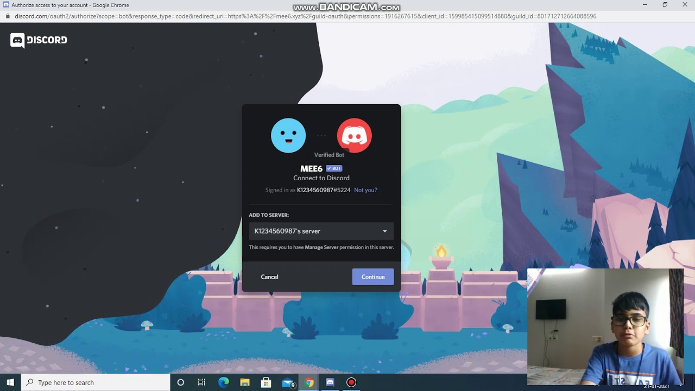Viewport: 695px width, 391px height.
Task: Click the dropdown arrow of server selector
Action: point(384,231)
